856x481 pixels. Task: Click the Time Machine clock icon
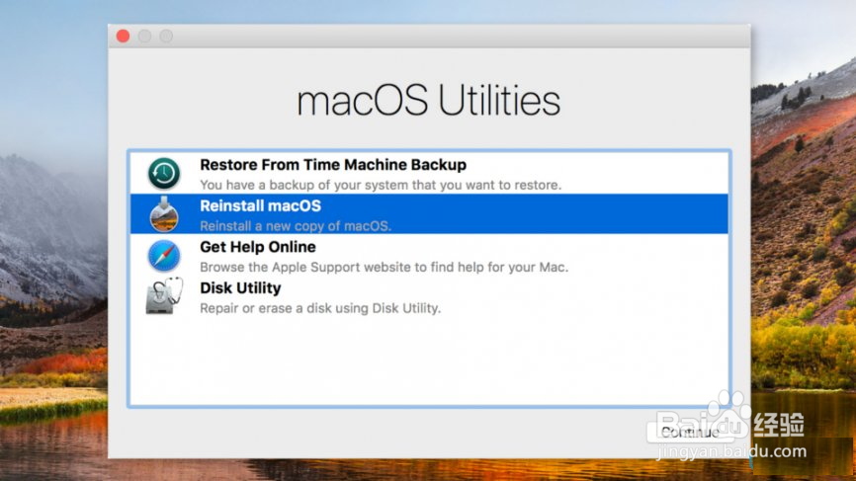click(x=164, y=174)
